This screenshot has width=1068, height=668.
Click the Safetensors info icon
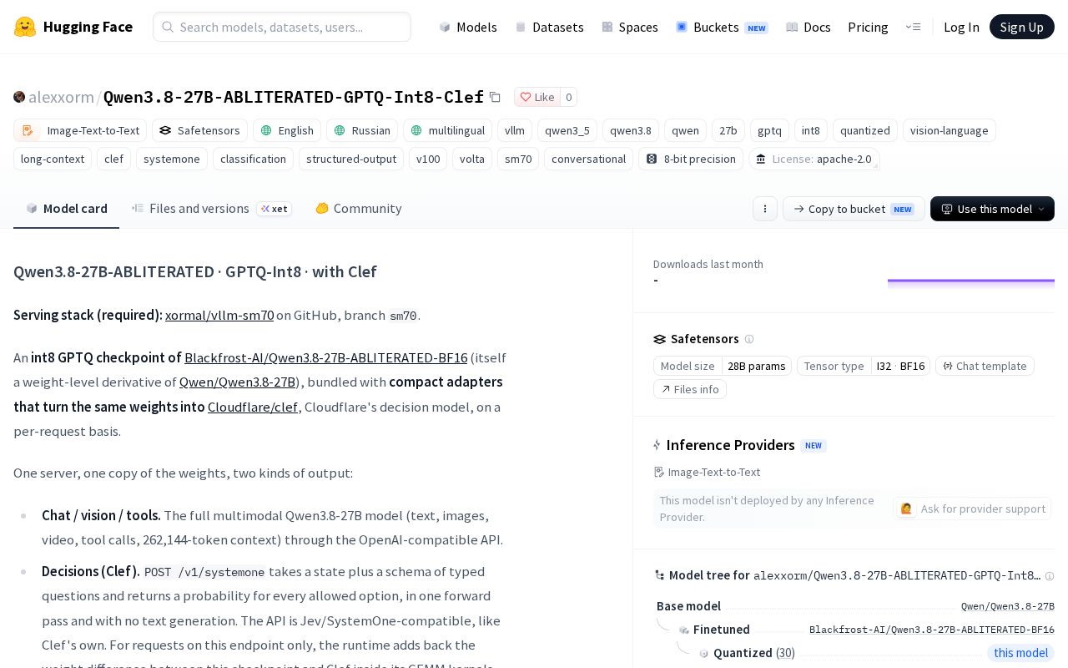(749, 339)
